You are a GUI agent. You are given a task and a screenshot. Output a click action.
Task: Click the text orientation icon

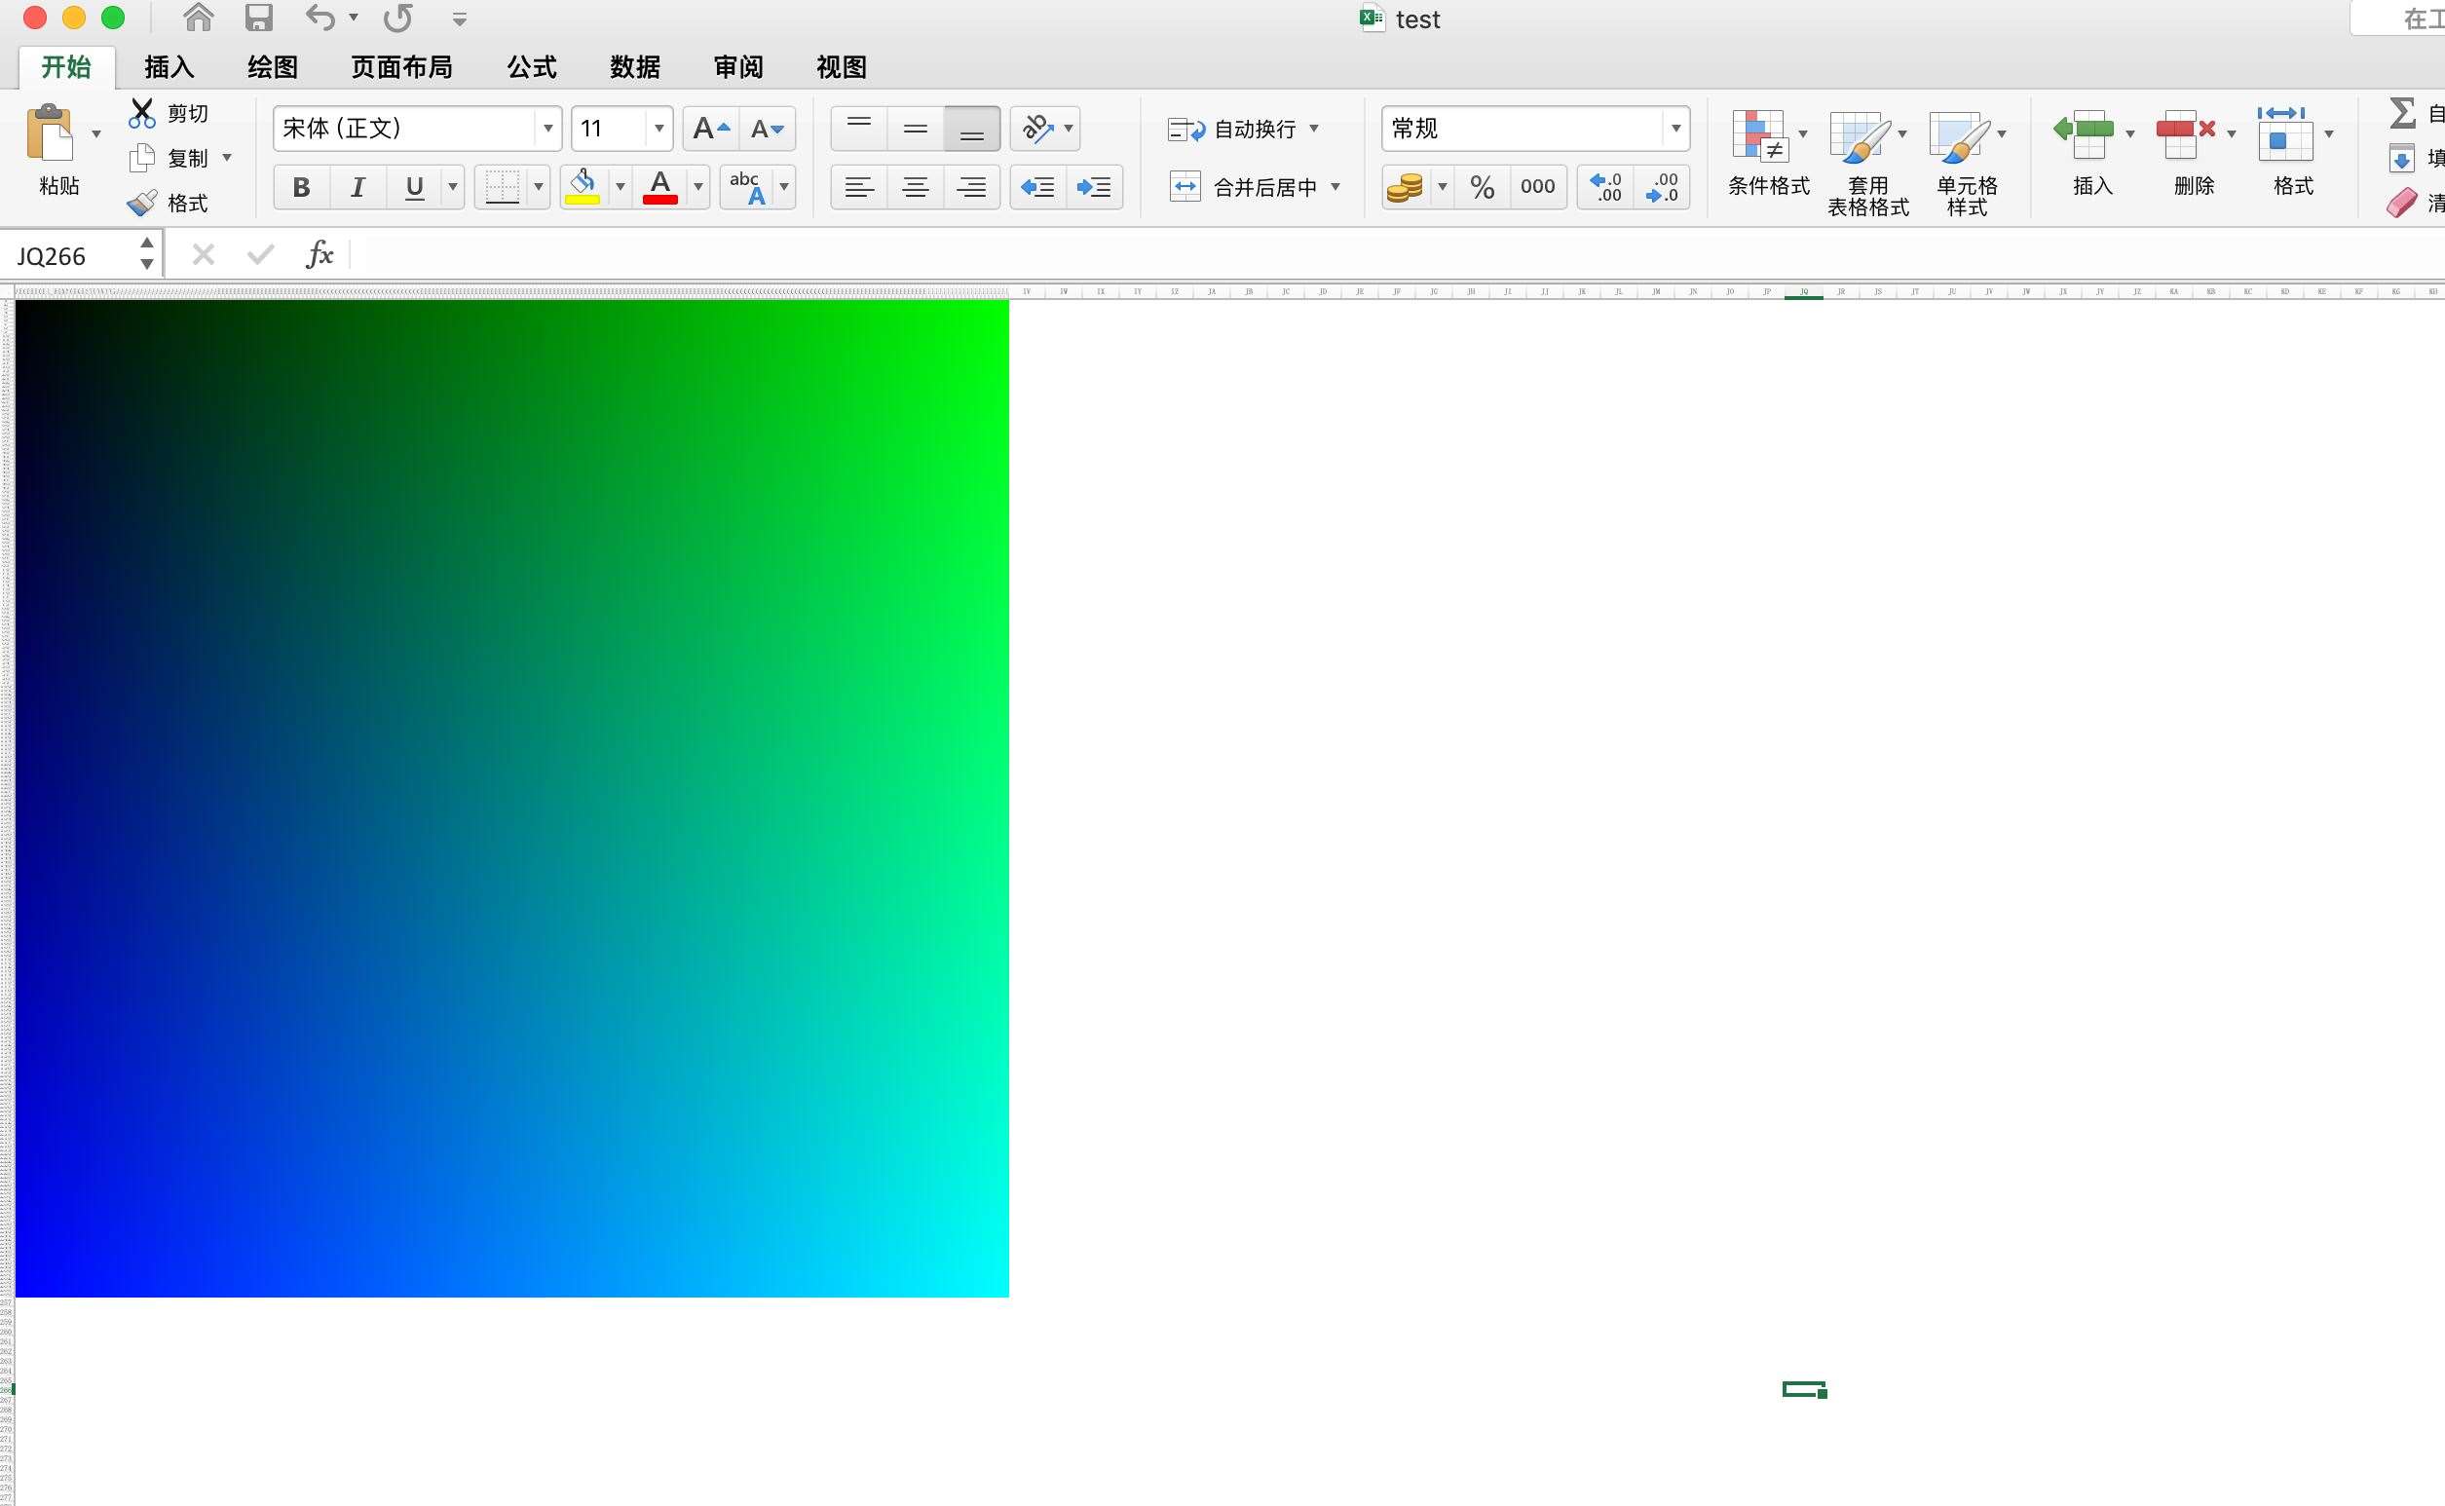tap(1036, 129)
